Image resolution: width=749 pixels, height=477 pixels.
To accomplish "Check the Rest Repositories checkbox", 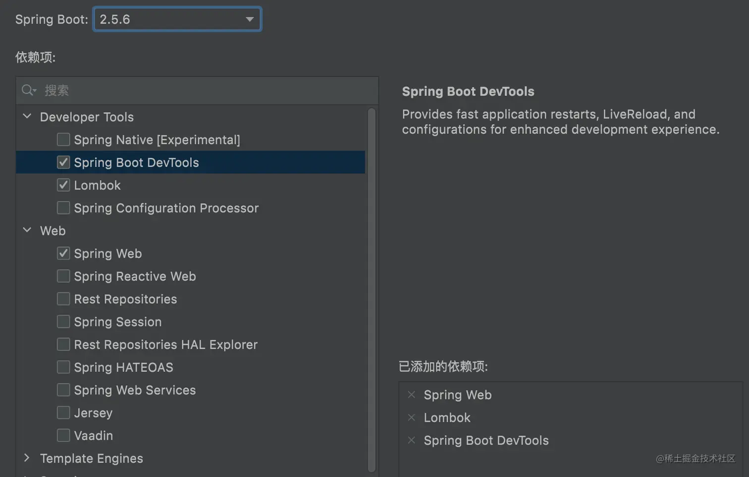I will pos(63,299).
